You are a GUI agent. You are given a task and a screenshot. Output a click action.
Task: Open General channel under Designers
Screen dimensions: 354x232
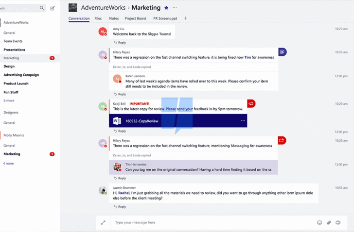click(9, 123)
